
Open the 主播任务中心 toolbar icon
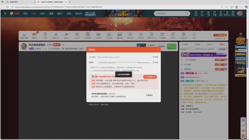pyautogui.click(x=152, y=35)
